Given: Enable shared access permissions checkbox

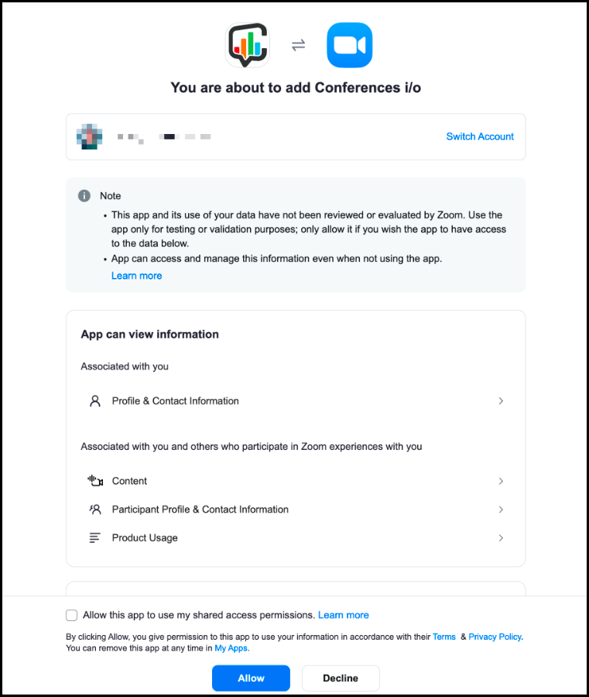Looking at the screenshot, I should (x=71, y=615).
